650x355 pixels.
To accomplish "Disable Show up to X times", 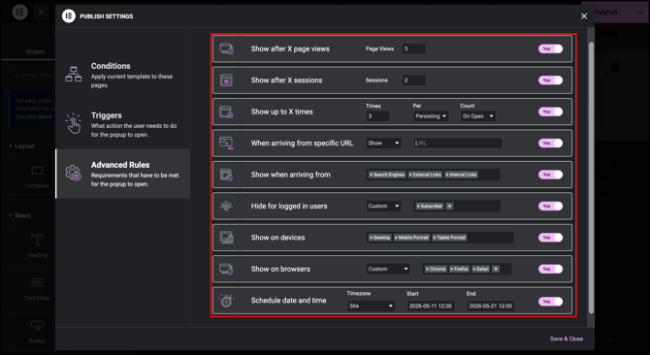I will point(550,112).
